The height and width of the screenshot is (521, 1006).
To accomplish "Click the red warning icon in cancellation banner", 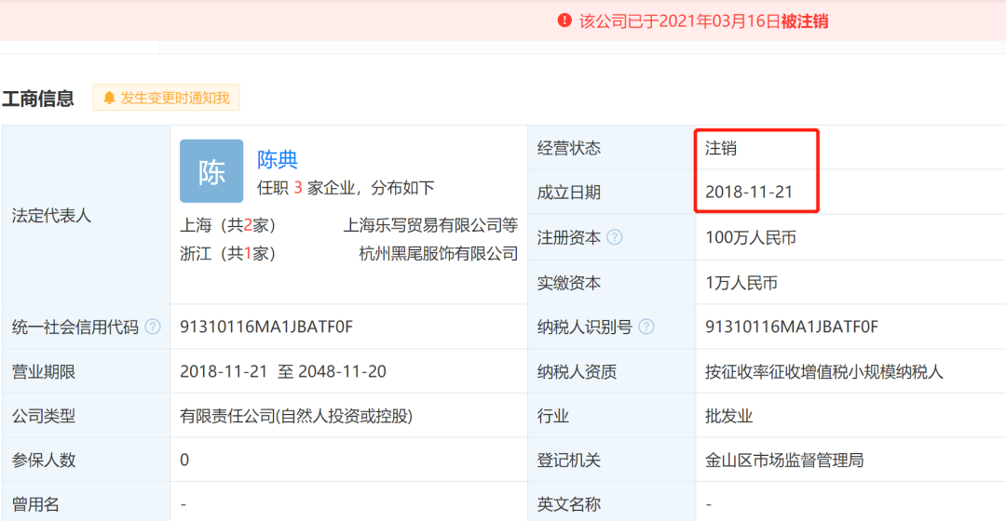I will click(564, 20).
